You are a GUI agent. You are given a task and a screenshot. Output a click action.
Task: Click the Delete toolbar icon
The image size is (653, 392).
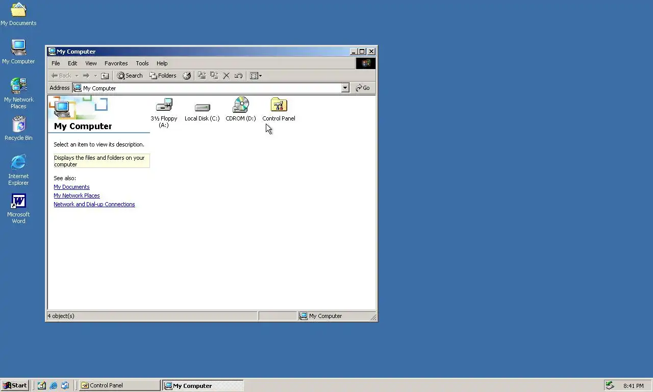tap(227, 76)
